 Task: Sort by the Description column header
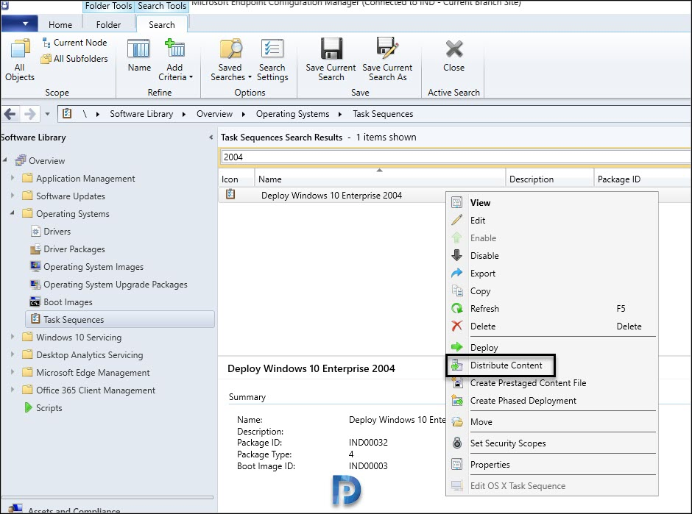(x=549, y=179)
